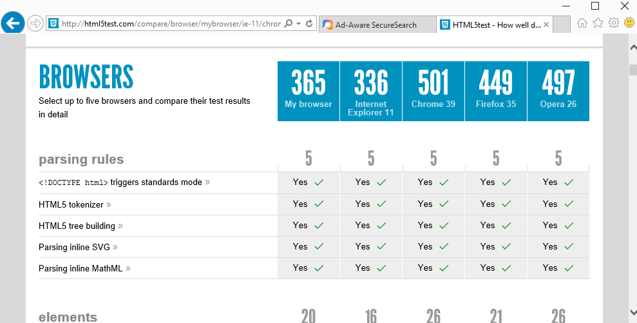Open Favorites star icon

tap(598, 23)
